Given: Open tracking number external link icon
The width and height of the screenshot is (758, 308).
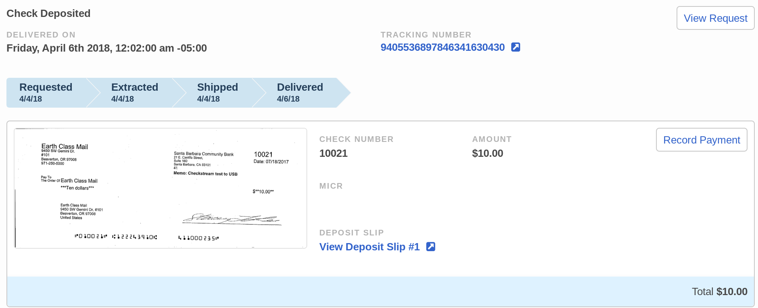Looking at the screenshot, I should (516, 47).
